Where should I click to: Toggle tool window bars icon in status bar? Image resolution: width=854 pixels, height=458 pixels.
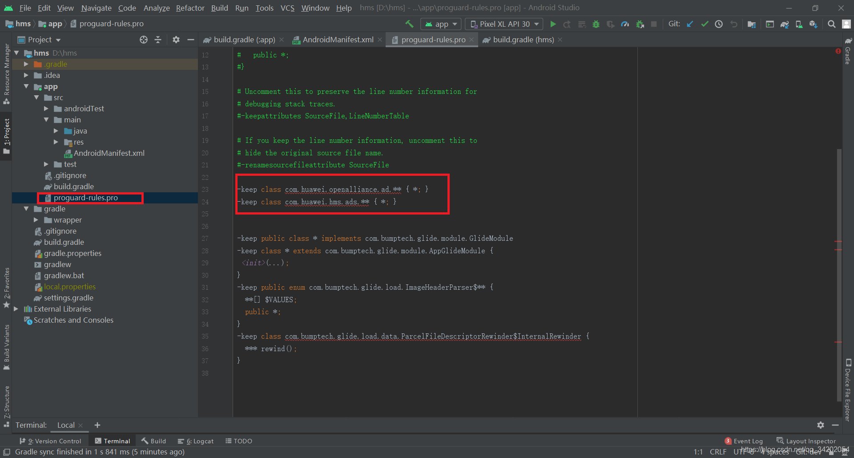[7, 452]
